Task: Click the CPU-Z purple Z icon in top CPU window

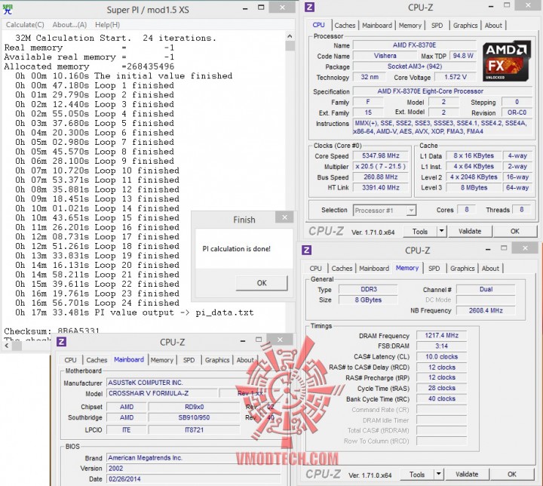Action: click(x=309, y=7)
